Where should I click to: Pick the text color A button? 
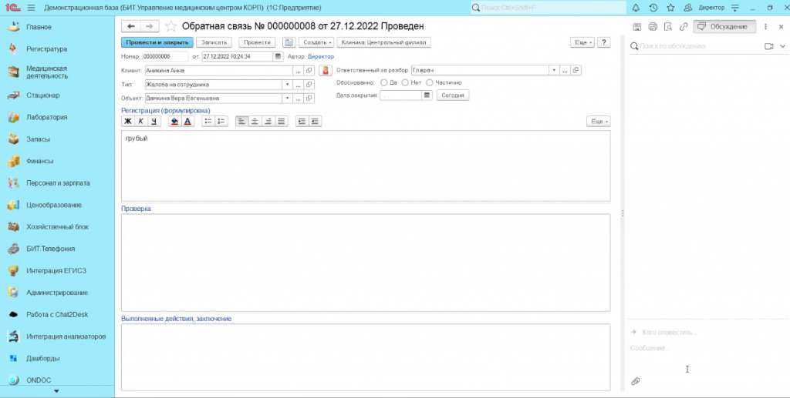coord(187,122)
